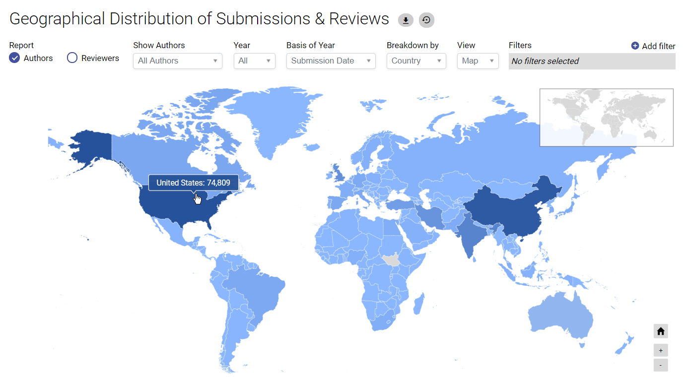This screenshot has width=686, height=384.
Task: Click the reset history icon beside title
Action: pyautogui.click(x=426, y=20)
